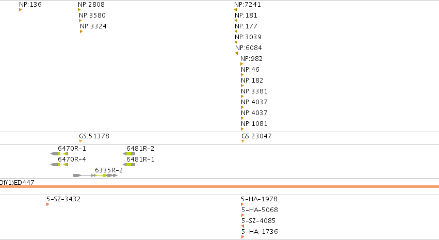The width and height of the screenshot is (439, 240).
Task: Select the 6335R-2 label text
Action: [x=109, y=170]
